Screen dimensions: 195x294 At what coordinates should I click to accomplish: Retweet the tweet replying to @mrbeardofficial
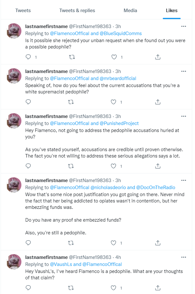(71, 102)
